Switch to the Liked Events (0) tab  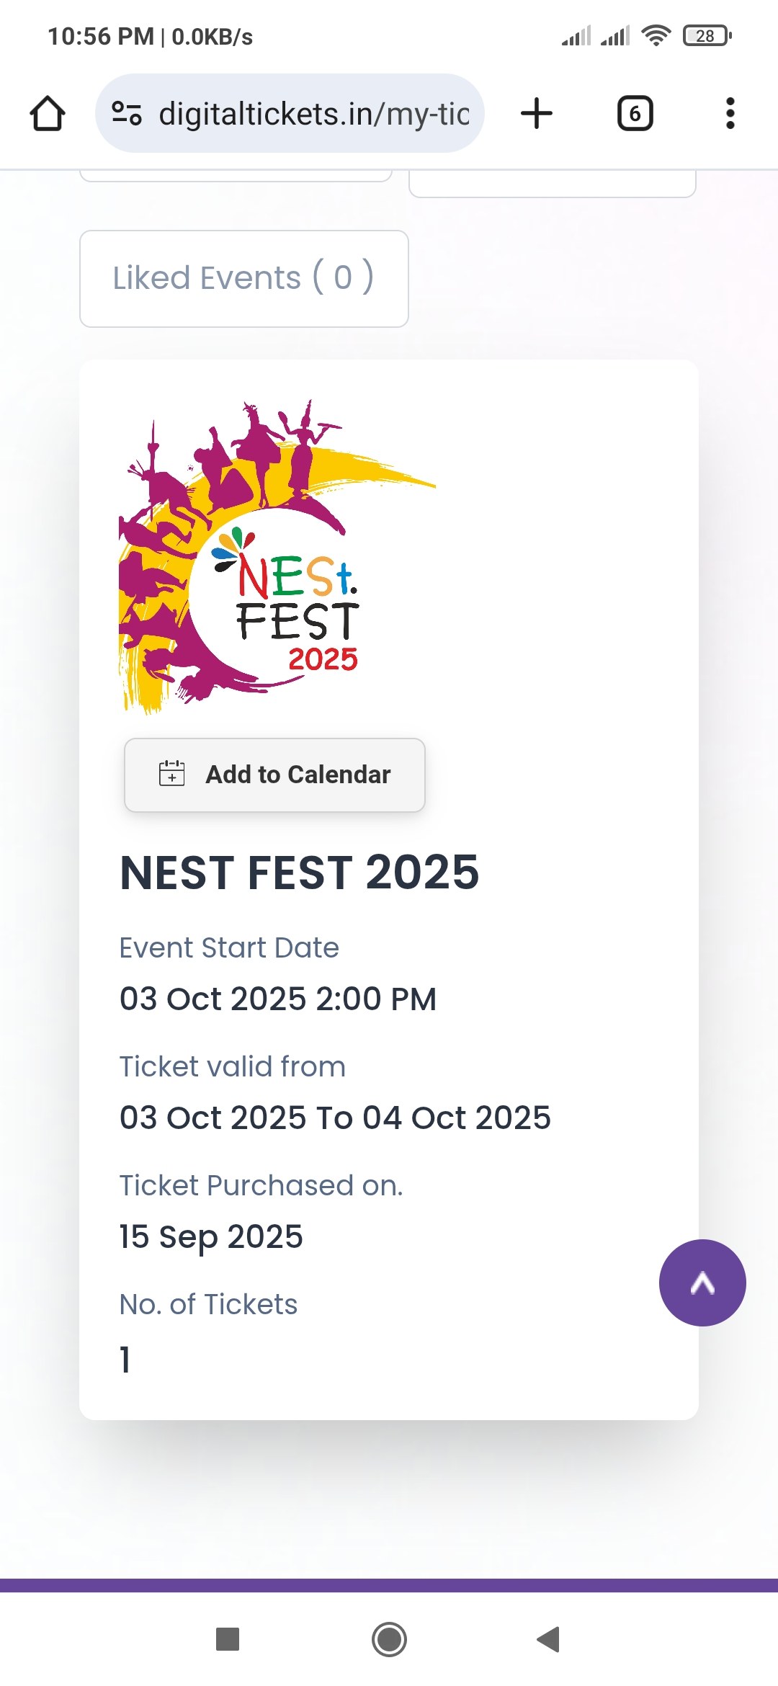(x=243, y=279)
